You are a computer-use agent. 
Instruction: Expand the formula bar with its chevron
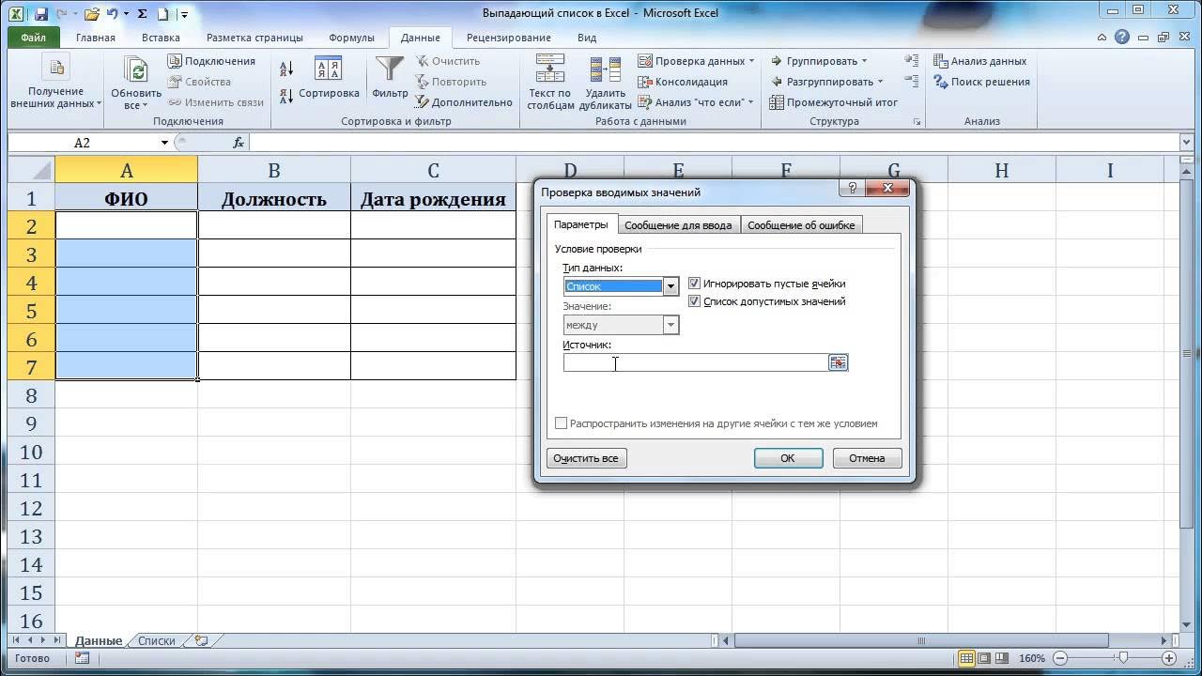1186,143
